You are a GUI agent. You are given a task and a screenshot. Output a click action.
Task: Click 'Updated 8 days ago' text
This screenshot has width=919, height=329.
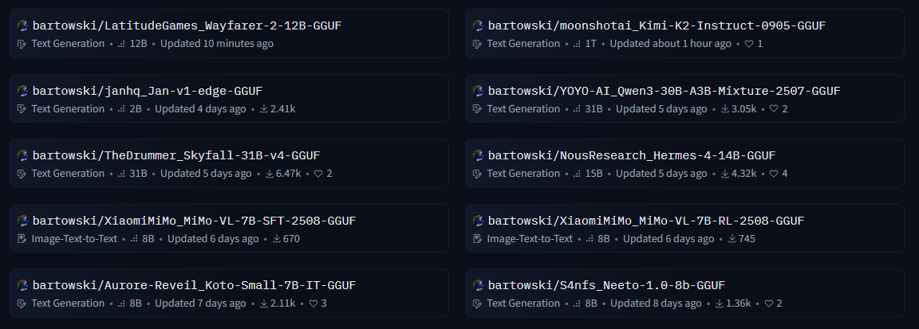click(656, 304)
